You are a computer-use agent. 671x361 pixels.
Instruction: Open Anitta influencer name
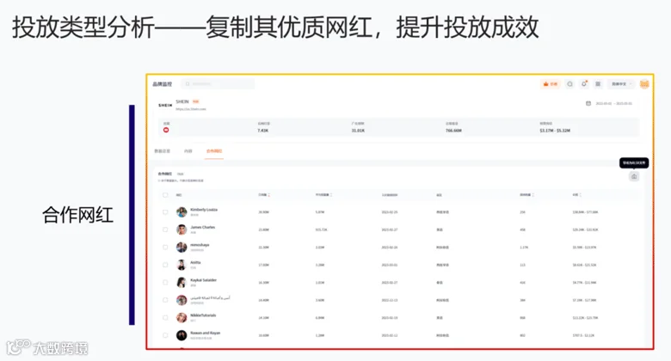[195, 262]
